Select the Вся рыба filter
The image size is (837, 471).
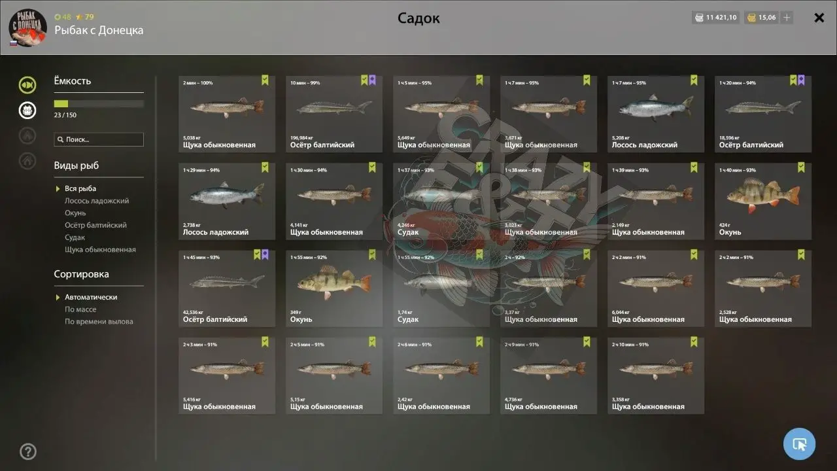[x=80, y=188]
